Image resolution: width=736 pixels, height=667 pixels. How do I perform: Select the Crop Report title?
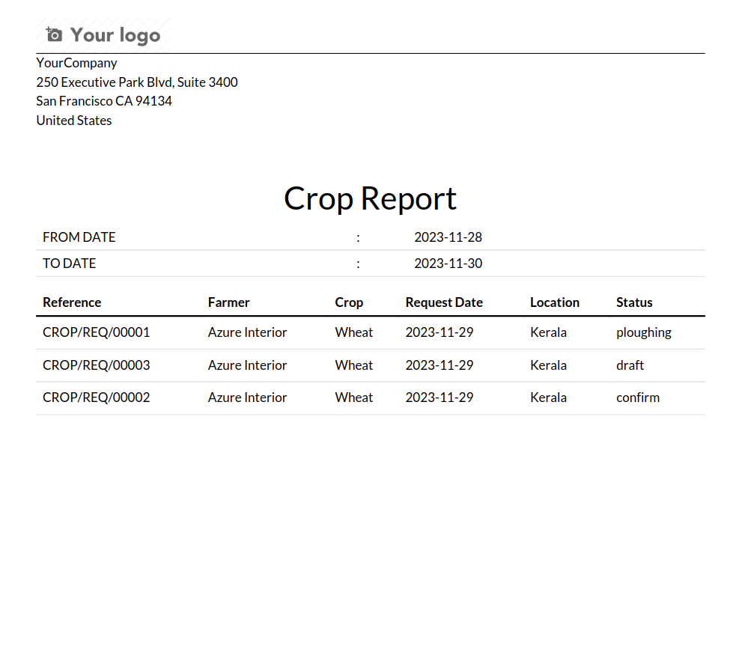(370, 198)
